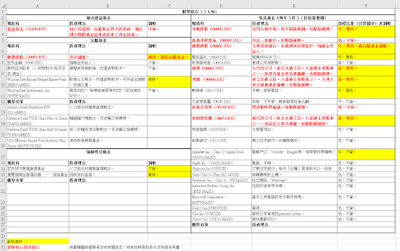Select column E header
The width and height of the screenshot is (400, 251).
click(x=294, y=6)
